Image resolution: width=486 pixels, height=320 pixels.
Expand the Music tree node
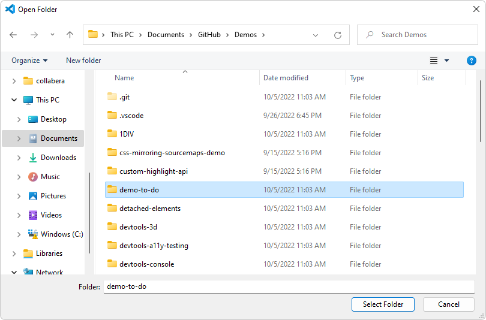(19, 177)
